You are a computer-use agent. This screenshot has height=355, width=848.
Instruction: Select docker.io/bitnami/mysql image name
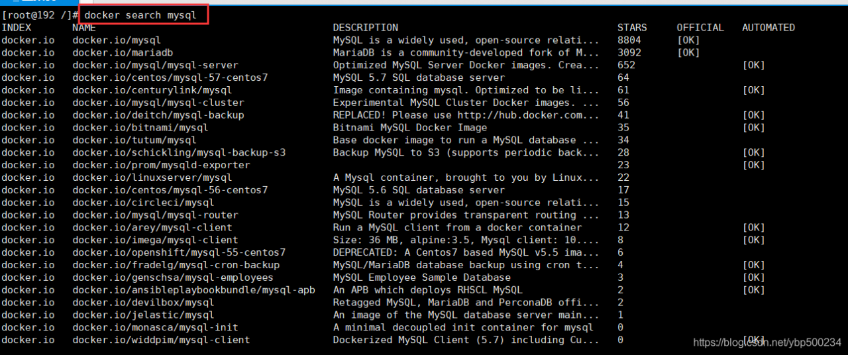click(140, 128)
